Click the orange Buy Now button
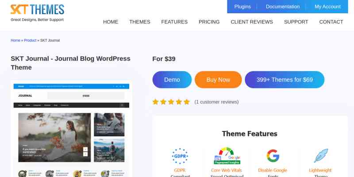The image size is (354, 177). point(218,80)
